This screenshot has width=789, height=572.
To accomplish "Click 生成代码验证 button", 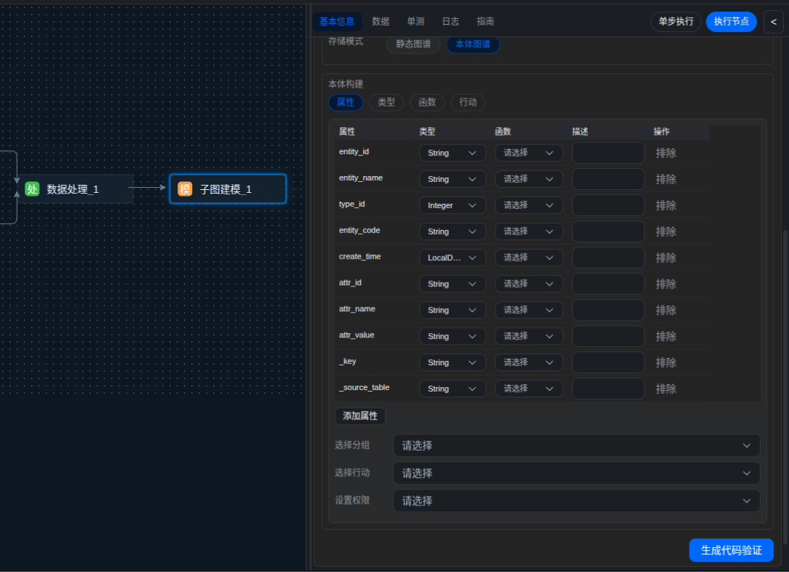I will [731, 550].
